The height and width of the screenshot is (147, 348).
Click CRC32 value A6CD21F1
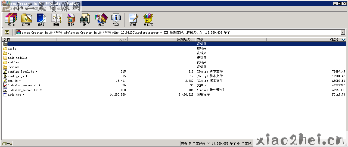(338, 81)
